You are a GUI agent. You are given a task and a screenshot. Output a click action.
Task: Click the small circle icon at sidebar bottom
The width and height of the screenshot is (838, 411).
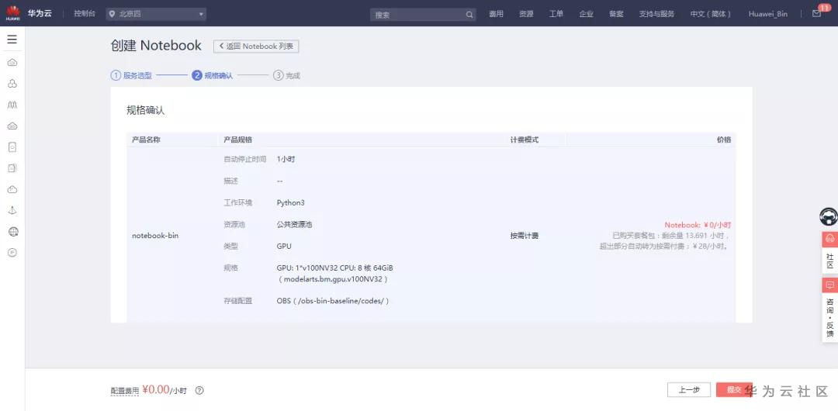(x=13, y=252)
